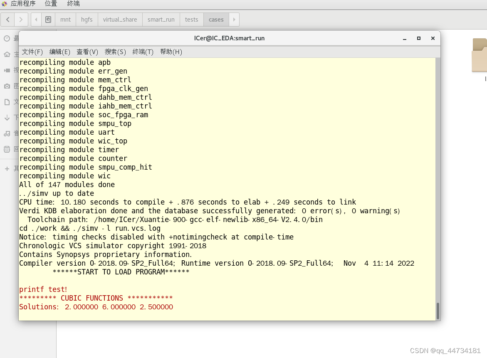The height and width of the screenshot is (358, 487).
Task: Open Other Locations via the plus entry
Action: point(6,168)
